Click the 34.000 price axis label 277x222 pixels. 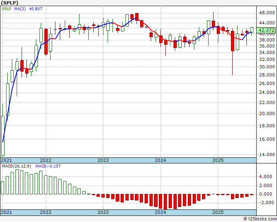[x=267, y=52]
